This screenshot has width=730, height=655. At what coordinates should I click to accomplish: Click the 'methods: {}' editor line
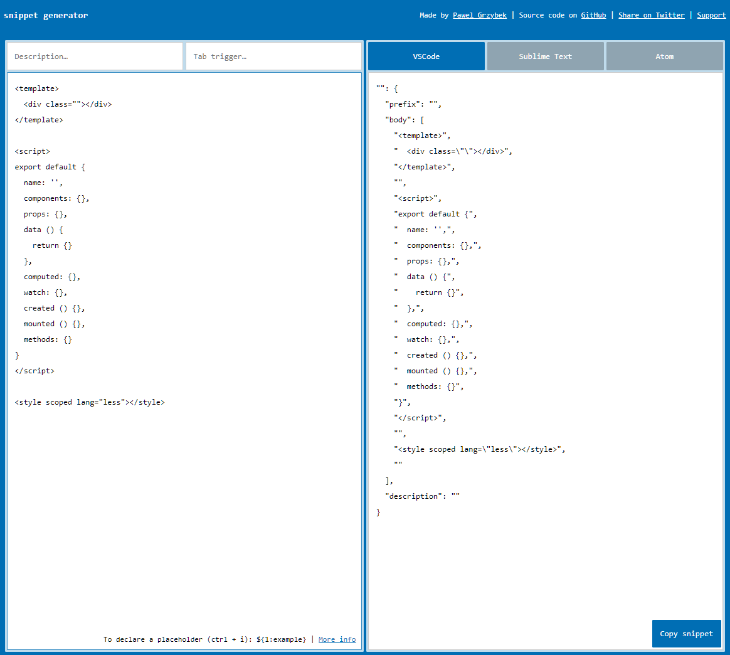48,339
